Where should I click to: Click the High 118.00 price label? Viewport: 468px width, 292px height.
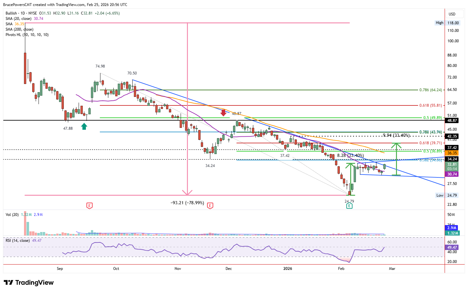tap(448, 23)
